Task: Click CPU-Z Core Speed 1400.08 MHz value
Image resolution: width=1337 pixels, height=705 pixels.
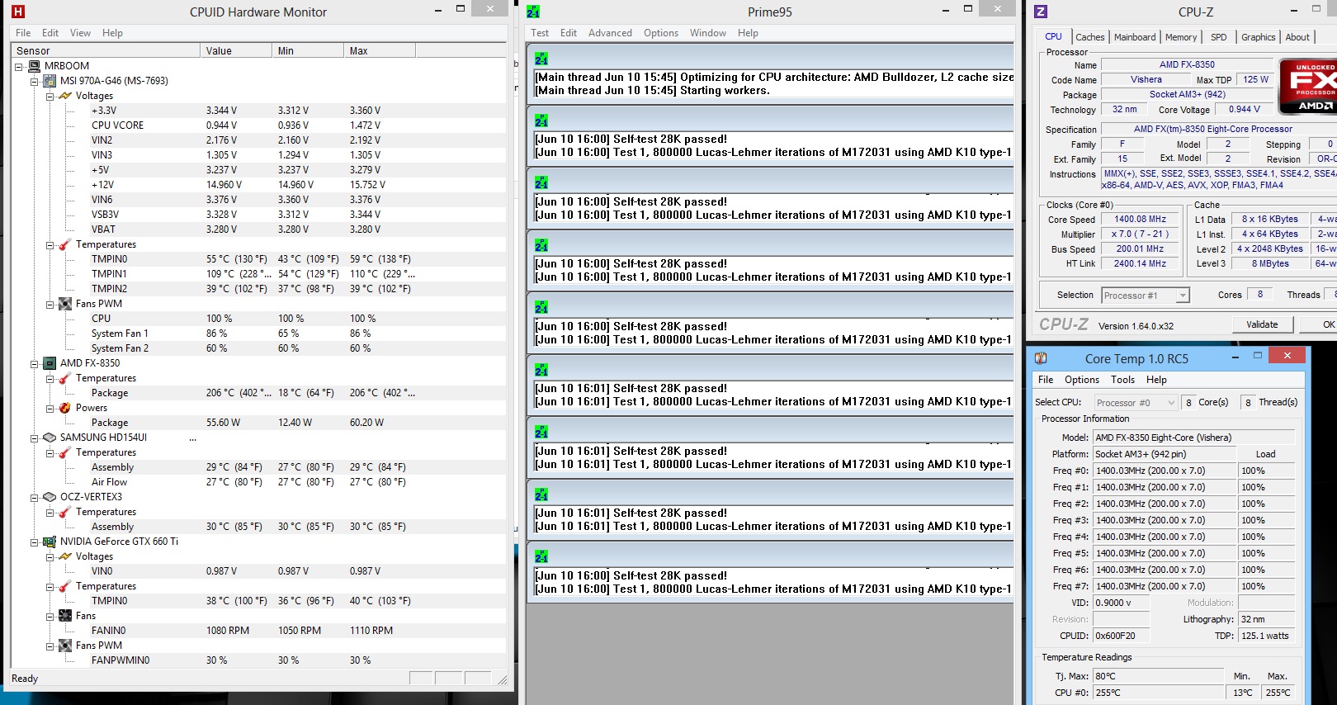Action: tap(1140, 220)
